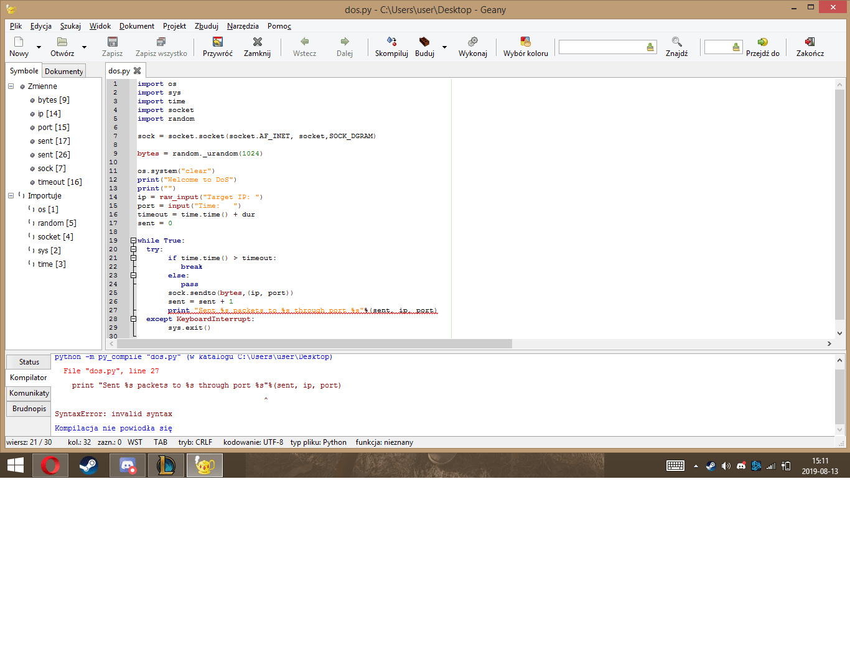Switch to the Dokumenty sidebar tab
850x665 pixels.
click(x=63, y=72)
